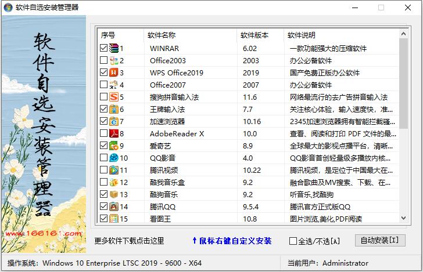Click the version 10.16 cell
423x272 pixels.
(252, 122)
